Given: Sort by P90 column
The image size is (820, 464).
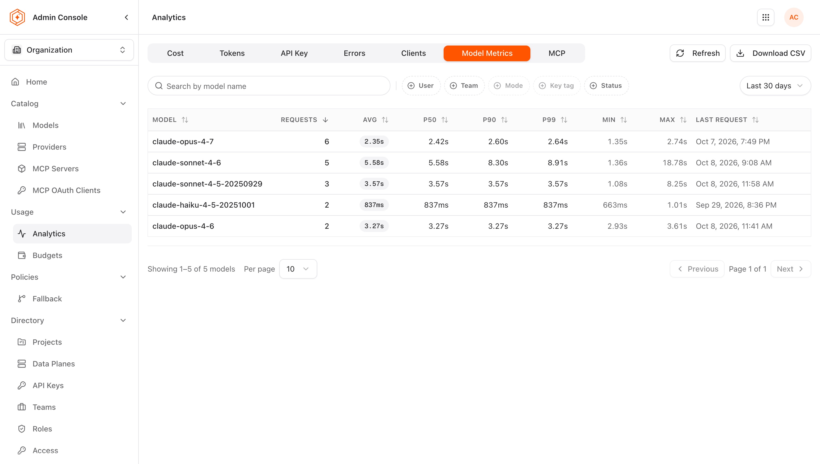Looking at the screenshot, I should pyautogui.click(x=504, y=120).
